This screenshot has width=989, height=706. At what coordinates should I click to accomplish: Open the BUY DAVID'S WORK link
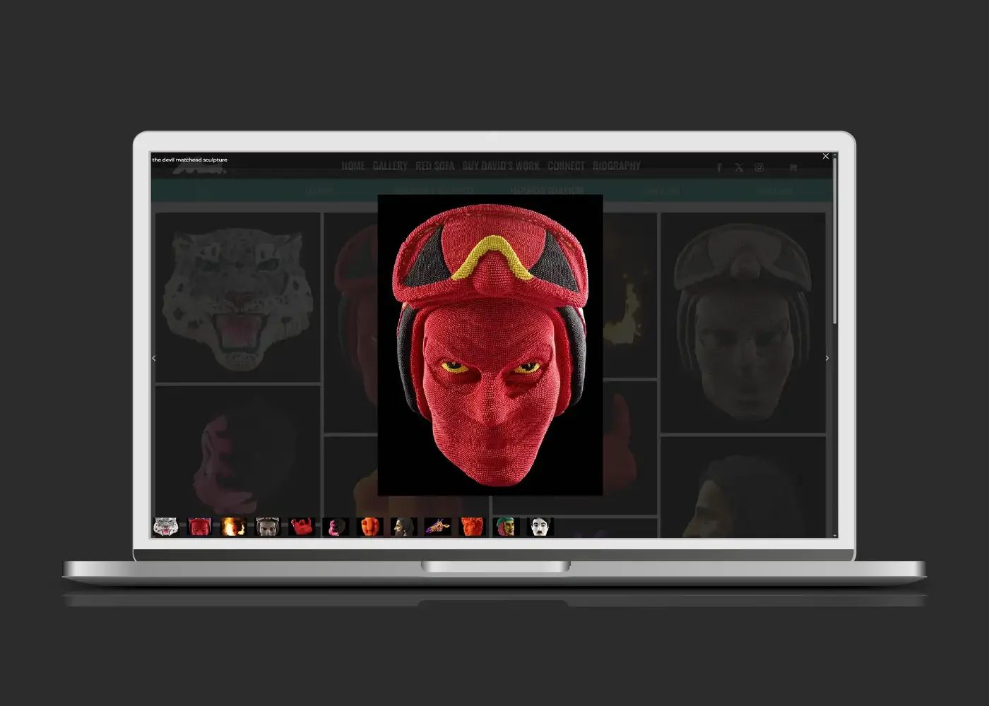tap(501, 166)
